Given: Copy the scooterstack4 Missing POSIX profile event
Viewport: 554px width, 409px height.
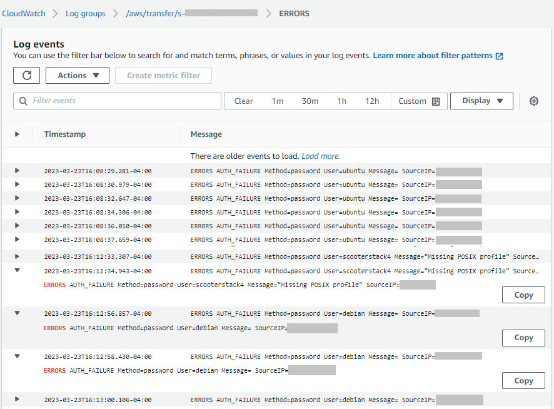Looking at the screenshot, I should coord(523,295).
